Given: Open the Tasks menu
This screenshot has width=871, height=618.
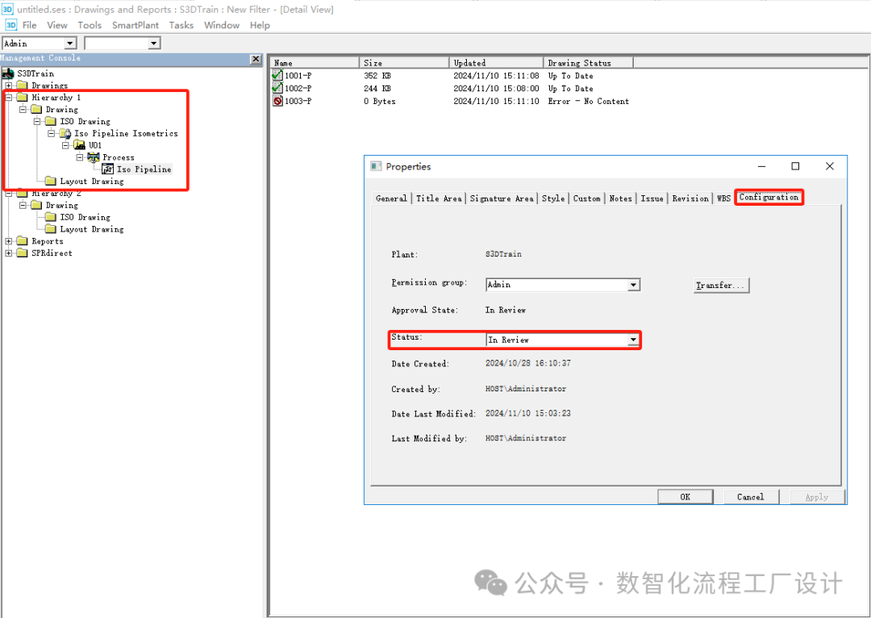Looking at the screenshot, I should 181,25.
